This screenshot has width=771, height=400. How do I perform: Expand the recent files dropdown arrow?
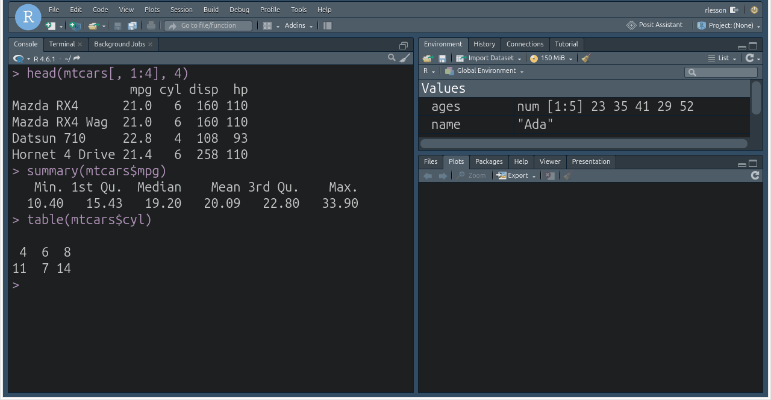104,27
